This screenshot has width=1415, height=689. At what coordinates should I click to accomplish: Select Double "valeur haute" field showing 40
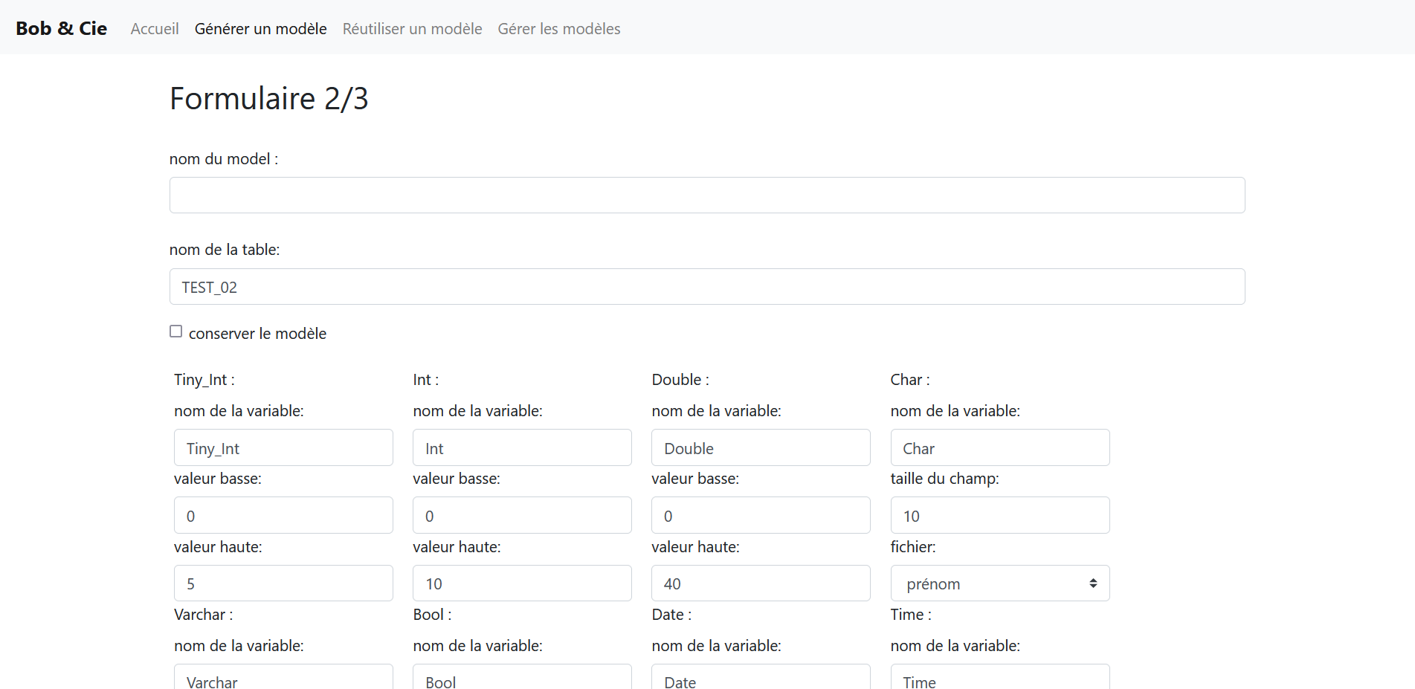click(761, 583)
